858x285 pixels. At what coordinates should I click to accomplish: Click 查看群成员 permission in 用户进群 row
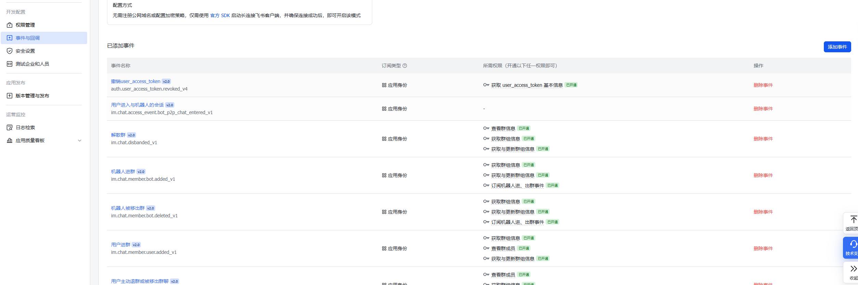[x=503, y=248]
